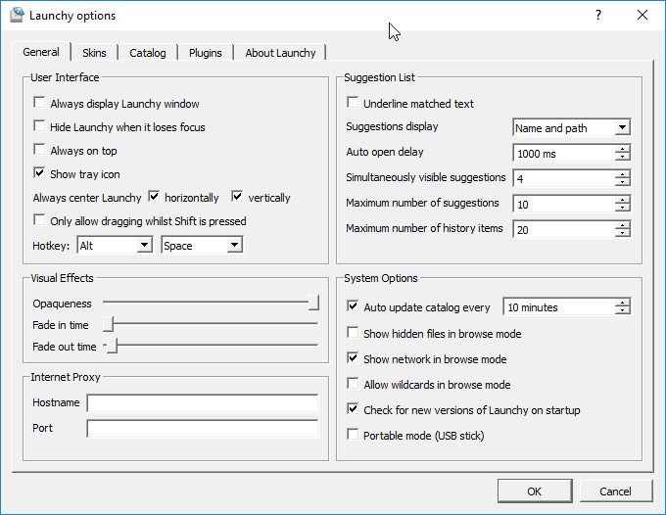Open the About Launchy tab
This screenshot has height=515, width=666.
[x=280, y=53]
